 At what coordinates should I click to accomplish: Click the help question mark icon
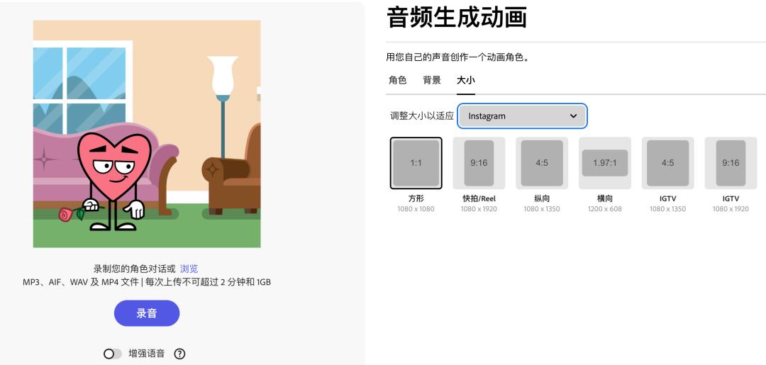coord(179,354)
